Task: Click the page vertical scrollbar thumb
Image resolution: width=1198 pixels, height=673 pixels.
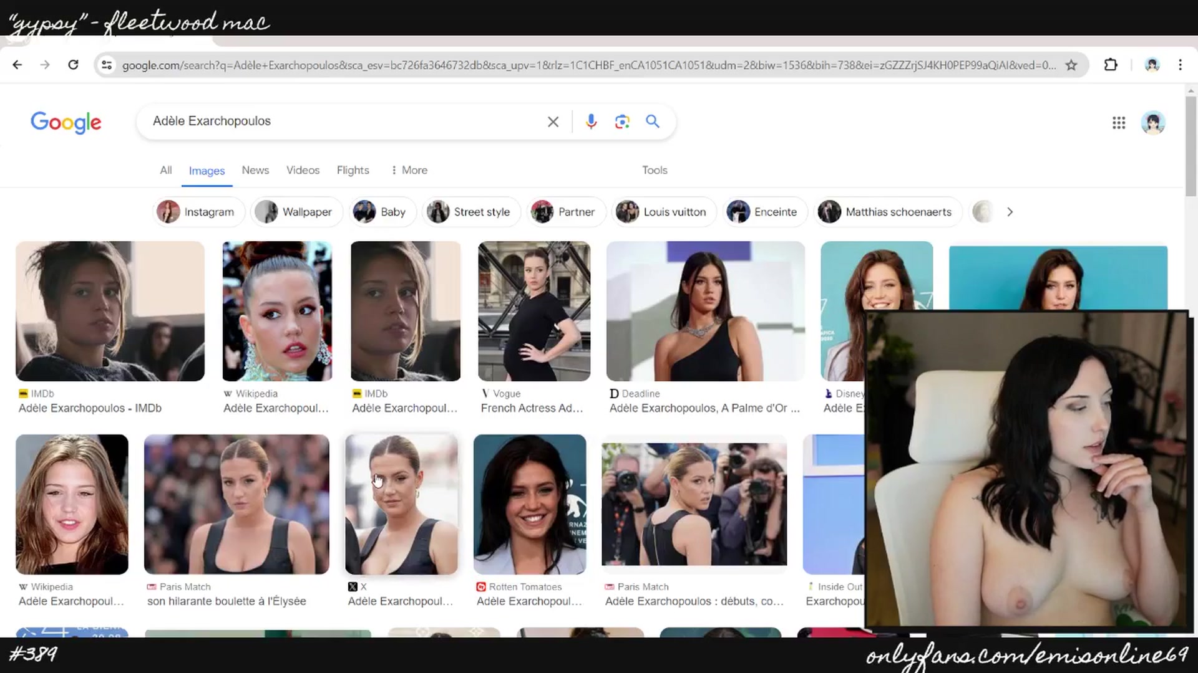Action: (1191, 146)
